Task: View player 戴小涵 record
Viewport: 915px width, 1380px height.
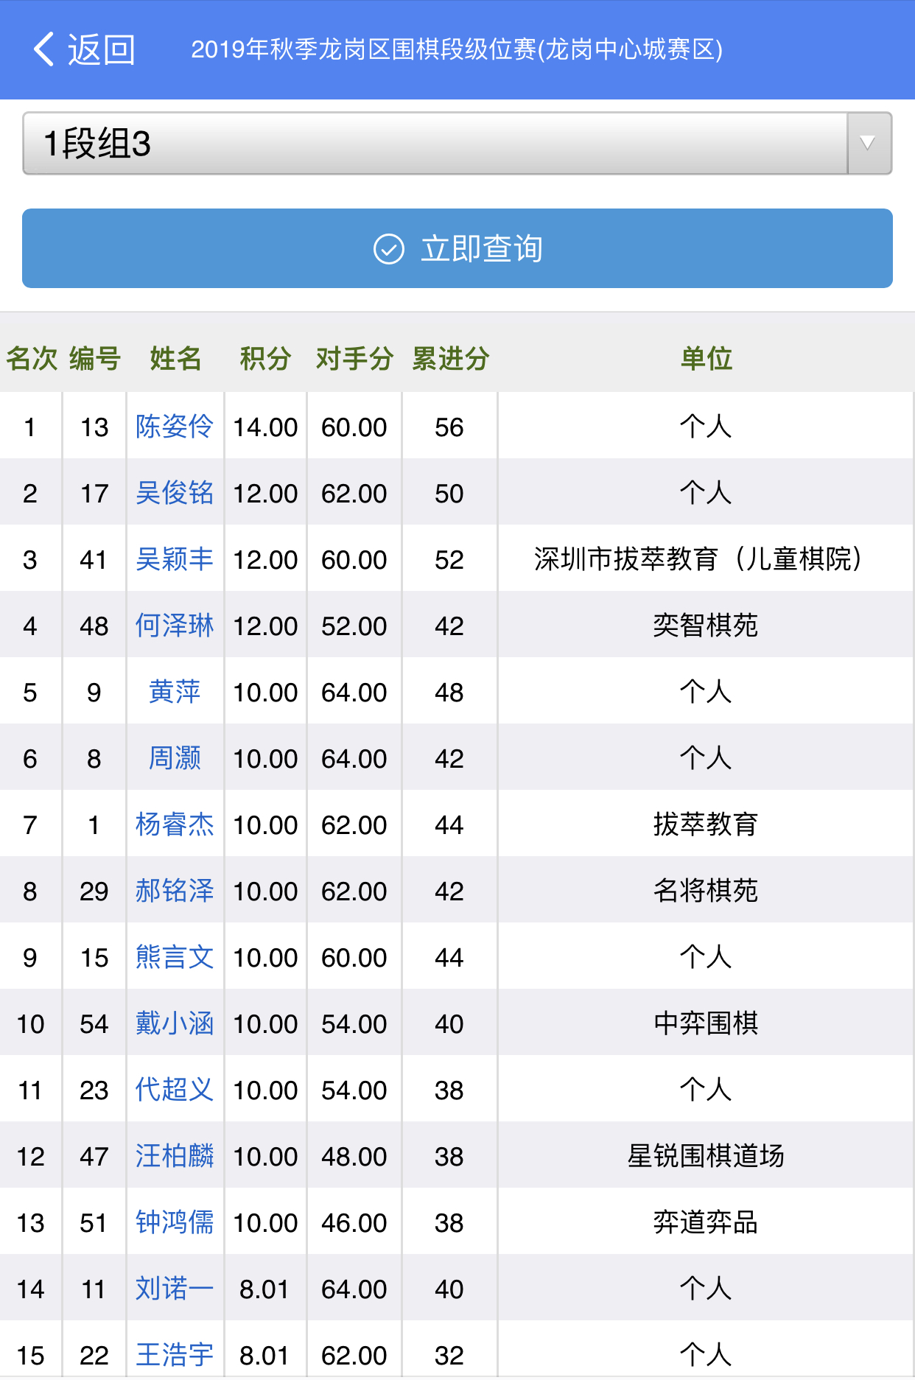Action: click(175, 1023)
